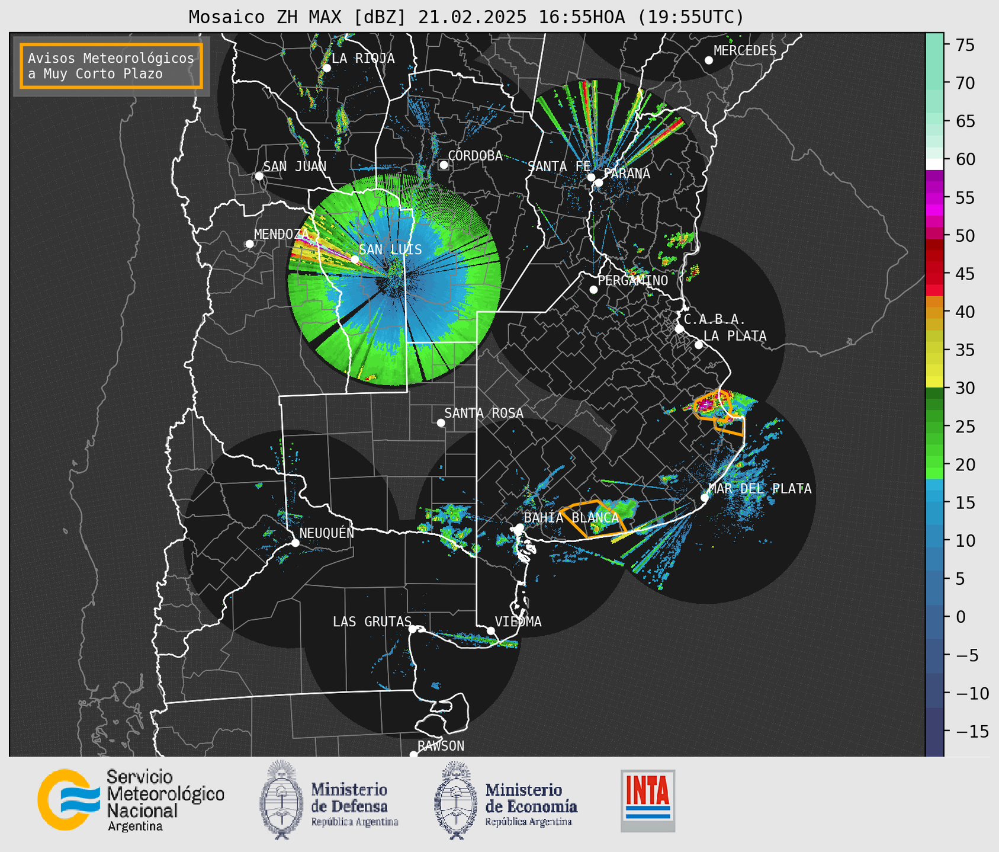This screenshot has height=852, width=999.
Task: Select the LA RIOJA city marker
Action: click(326, 68)
